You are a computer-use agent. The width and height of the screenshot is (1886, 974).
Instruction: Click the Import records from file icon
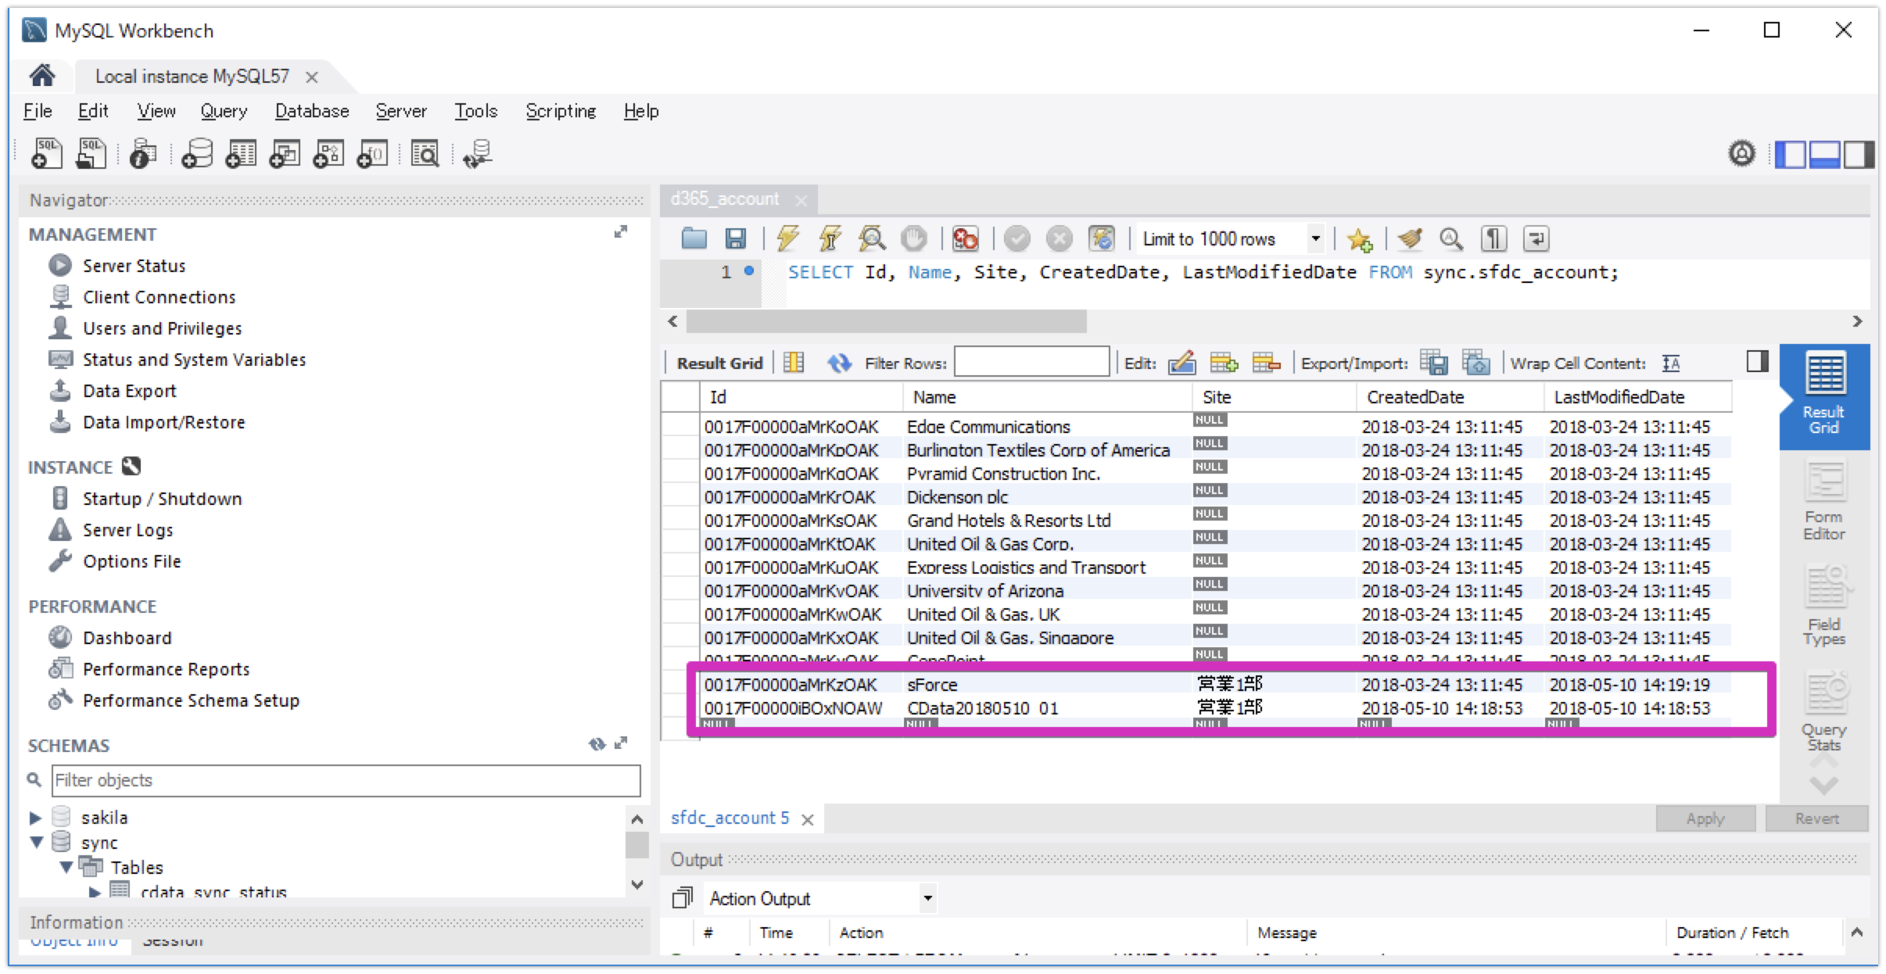(1476, 362)
